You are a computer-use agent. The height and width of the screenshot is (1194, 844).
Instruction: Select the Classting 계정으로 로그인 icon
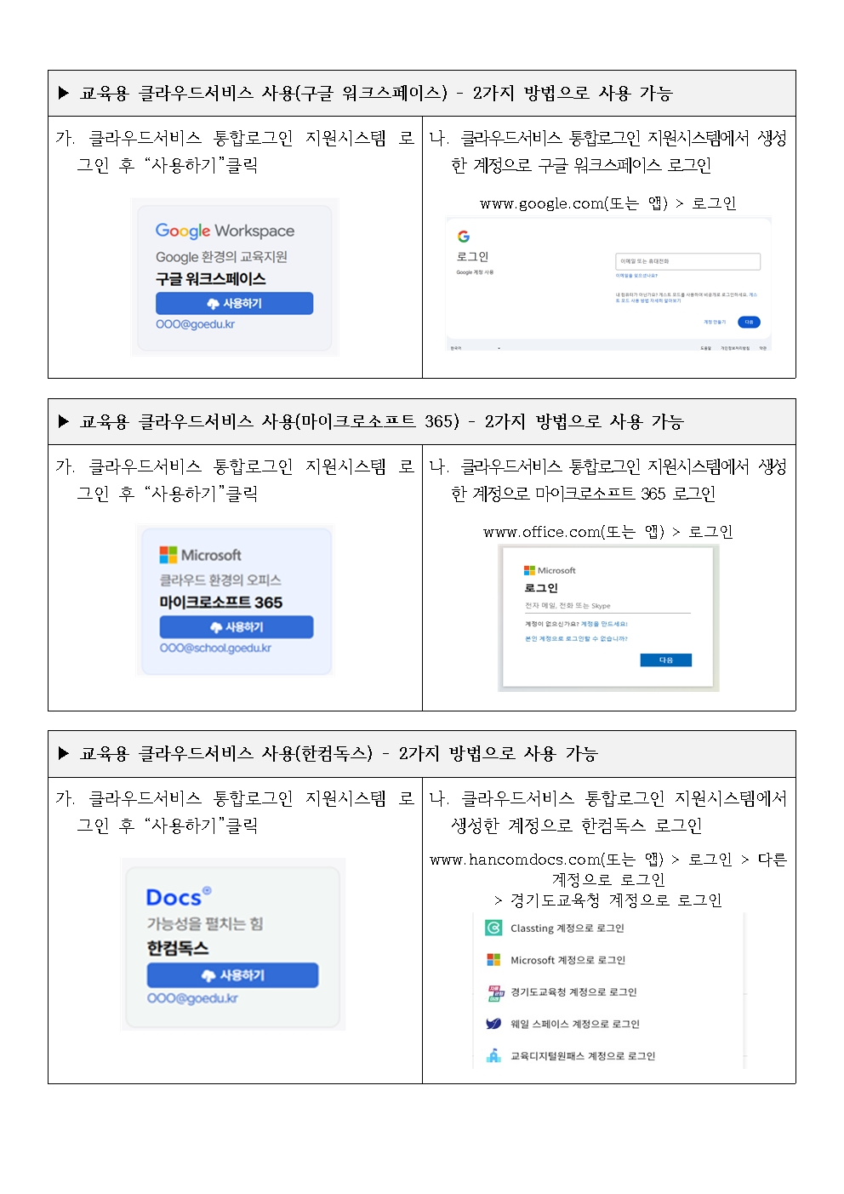493,928
